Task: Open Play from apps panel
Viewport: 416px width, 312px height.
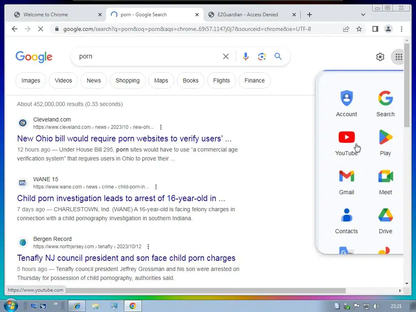Action: point(385,143)
